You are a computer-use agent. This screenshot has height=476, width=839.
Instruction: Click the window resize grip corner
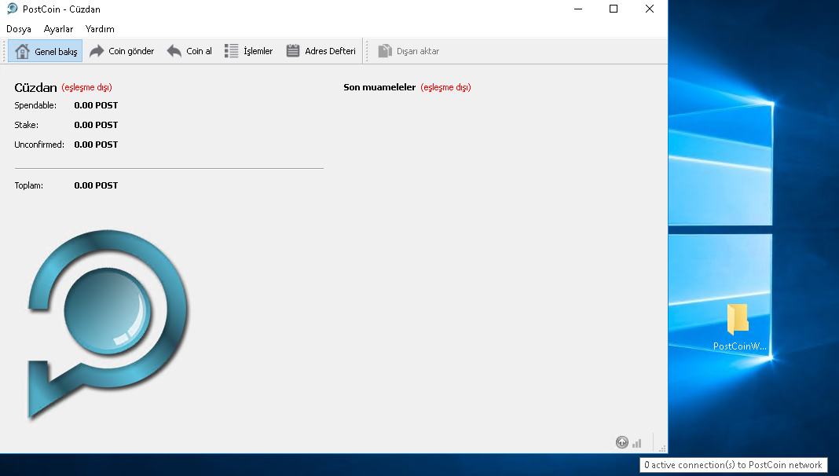662,449
